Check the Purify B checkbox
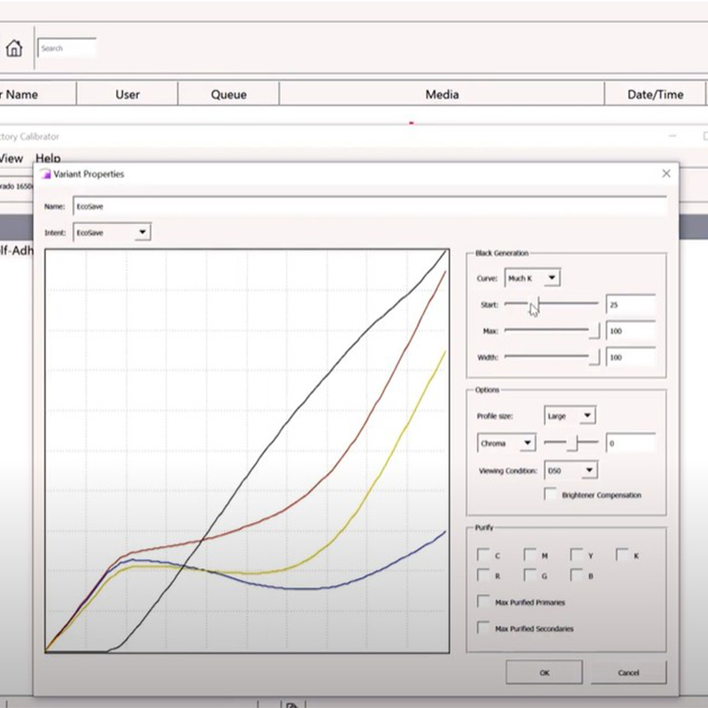708x708 pixels. (x=576, y=574)
